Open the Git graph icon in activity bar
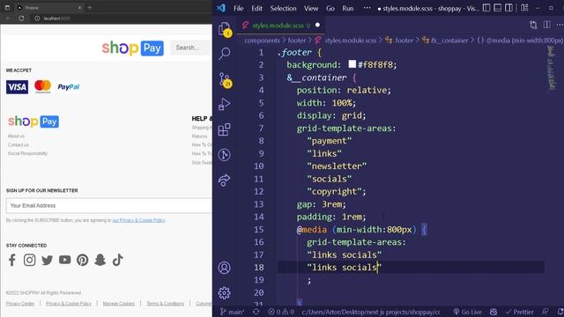The height and width of the screenshot is (317, 564). (225, 155)
